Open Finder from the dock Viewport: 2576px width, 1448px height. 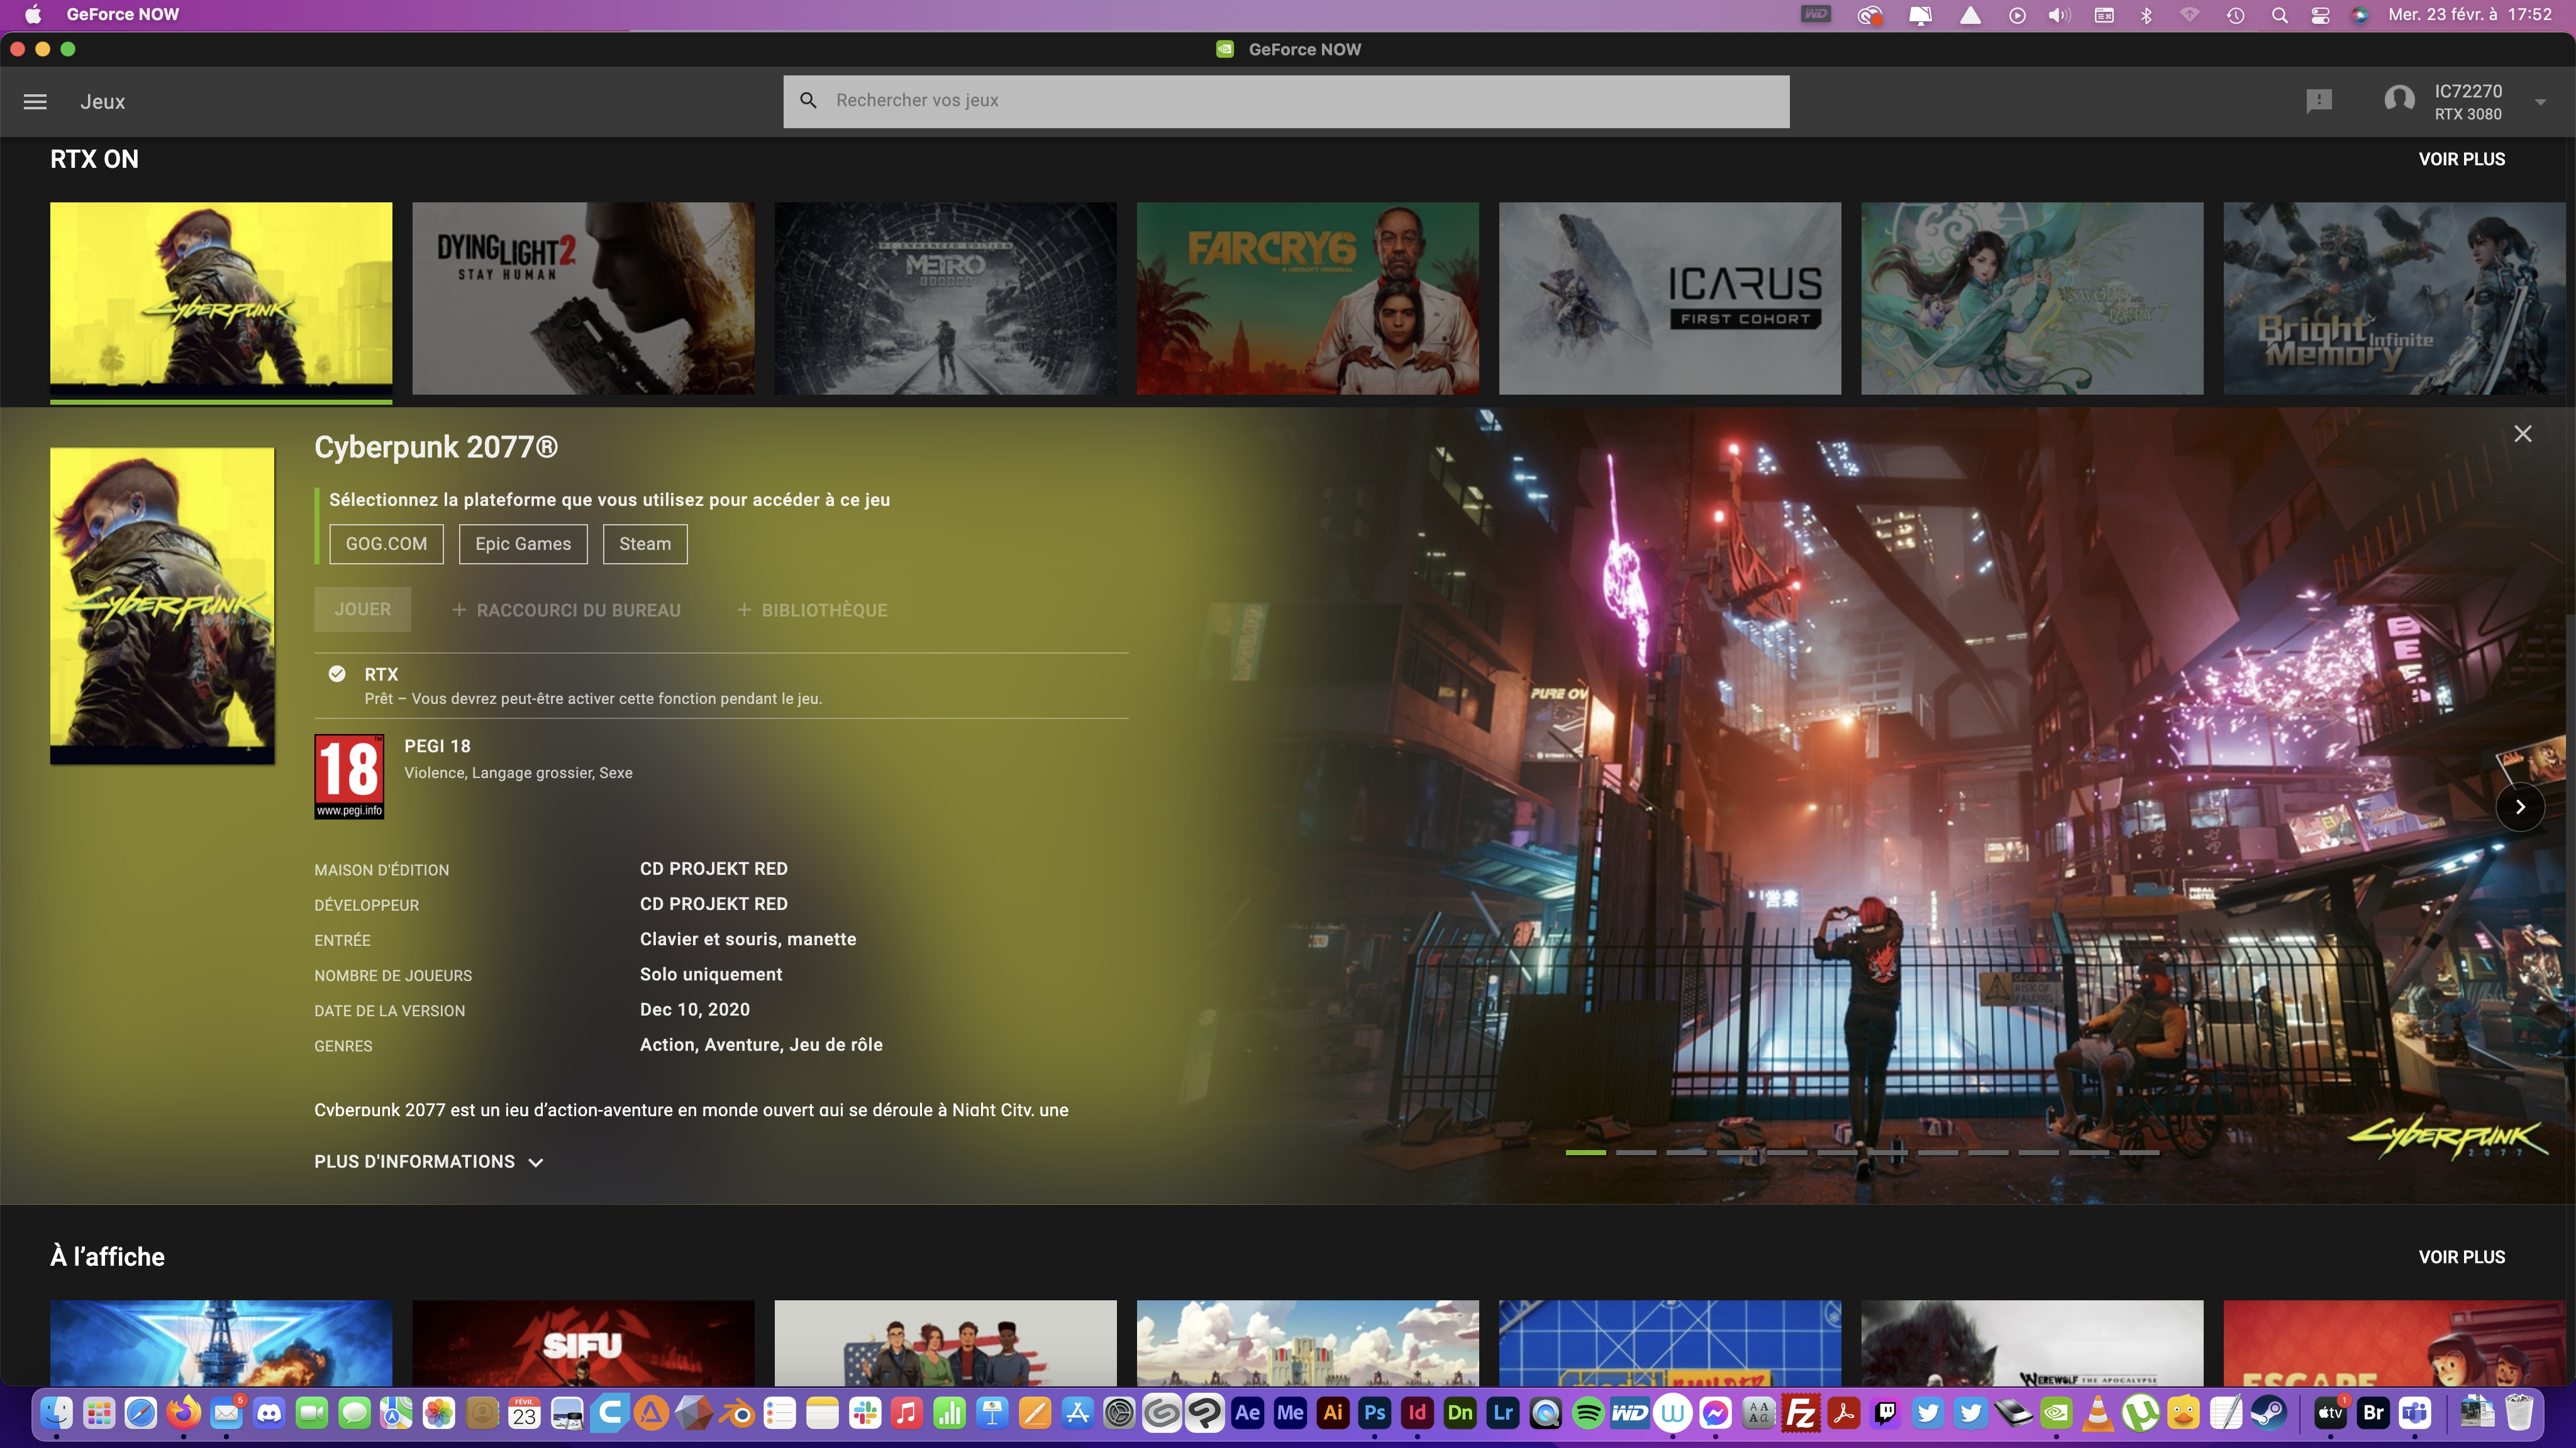pyautogui.click(x=57, y=1413)
